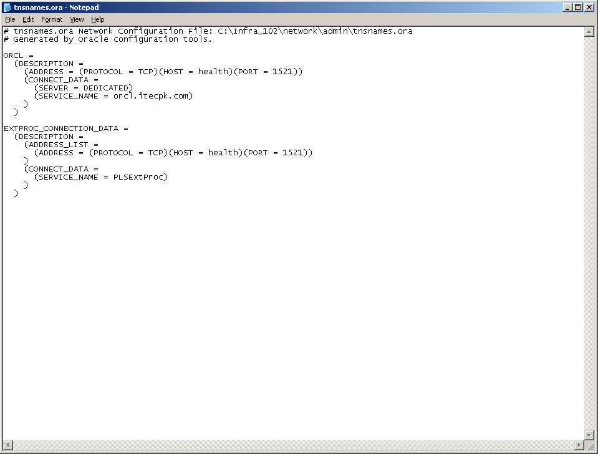
Task: Click '(CONNECT_DATA =' under the EXTPROC entry
Action: pos(61,169)
